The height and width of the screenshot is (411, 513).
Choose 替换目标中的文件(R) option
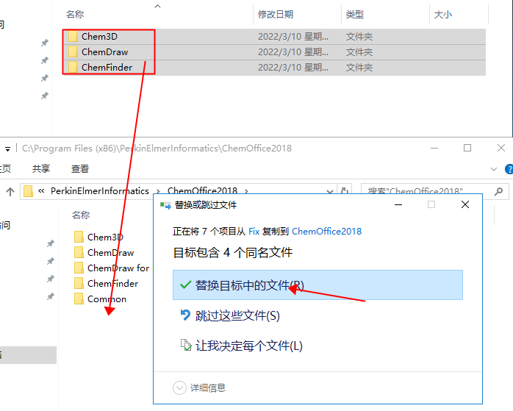coord(318,285)
